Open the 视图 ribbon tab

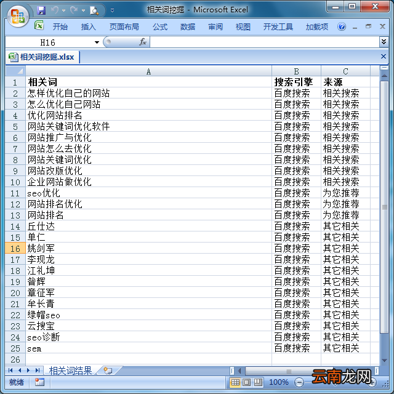tap(243, 26)
